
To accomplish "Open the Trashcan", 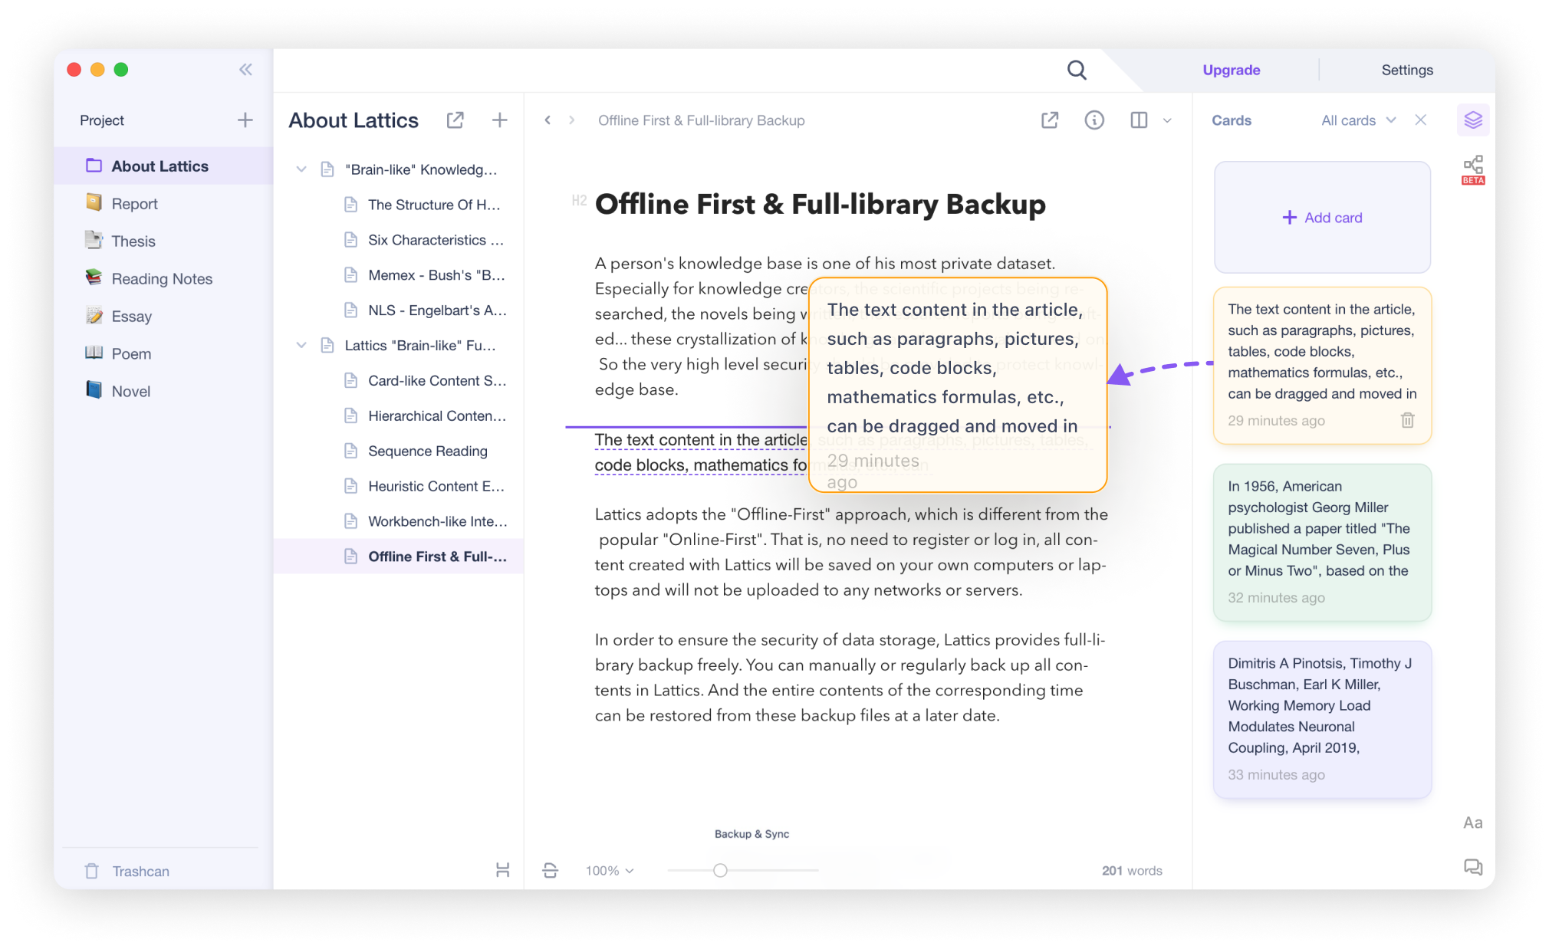I will [127, 871].
